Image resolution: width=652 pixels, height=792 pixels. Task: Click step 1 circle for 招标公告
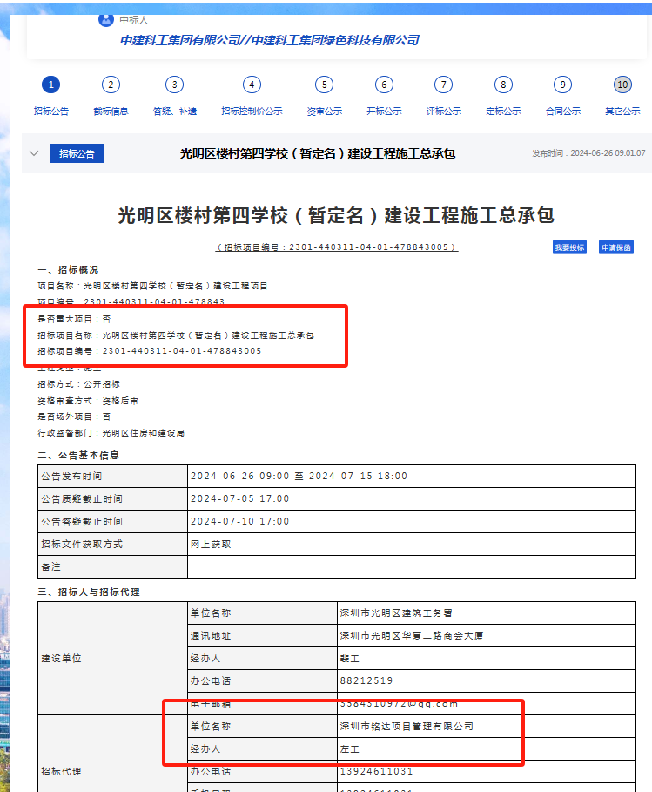pos(50,85)
